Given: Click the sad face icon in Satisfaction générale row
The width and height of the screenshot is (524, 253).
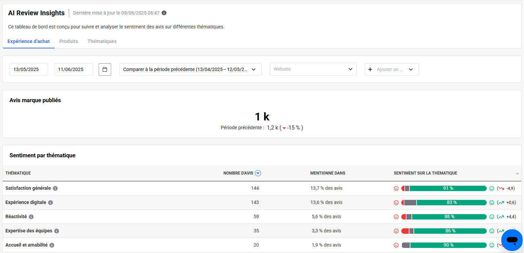Looking at the screenshot, I should (396, 188).
